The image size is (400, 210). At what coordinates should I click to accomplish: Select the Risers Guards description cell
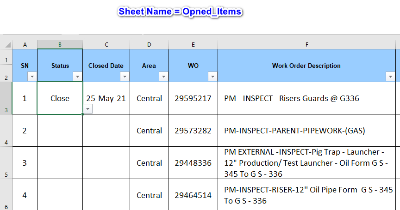[306, 98]
